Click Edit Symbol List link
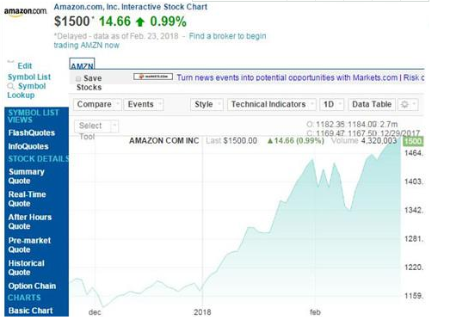Screen dimensions: 450x326 tap(29, 71)
